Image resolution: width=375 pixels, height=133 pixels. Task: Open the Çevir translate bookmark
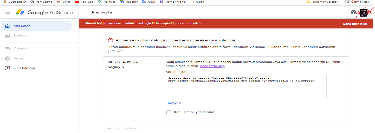[149, 2]
